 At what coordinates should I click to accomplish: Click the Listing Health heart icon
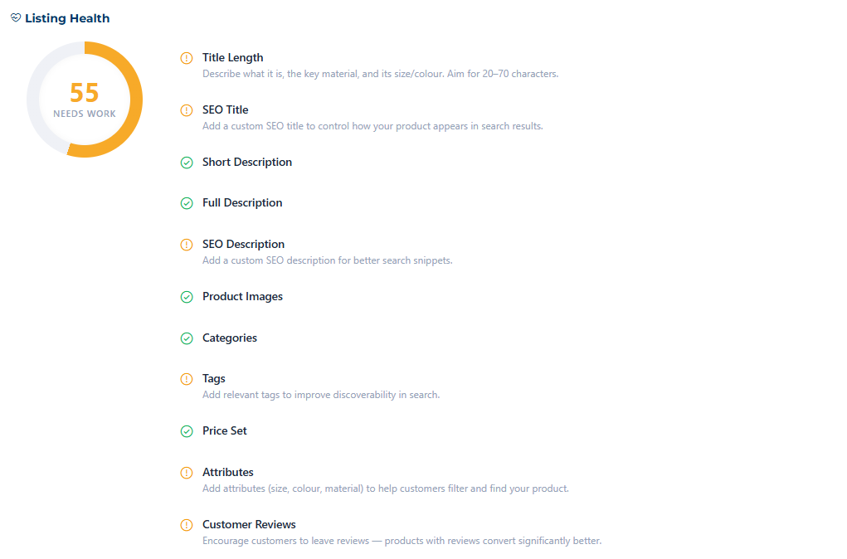pos(16,18)
